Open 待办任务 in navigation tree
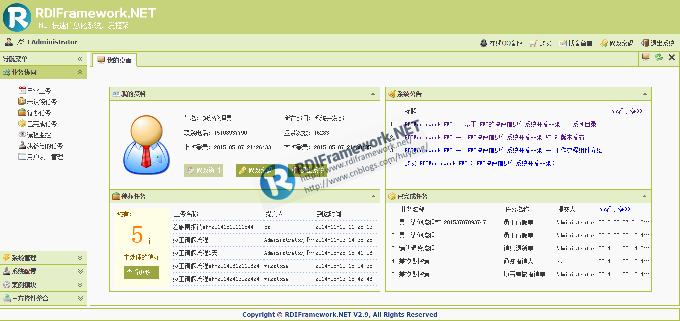 coord(39,113)
